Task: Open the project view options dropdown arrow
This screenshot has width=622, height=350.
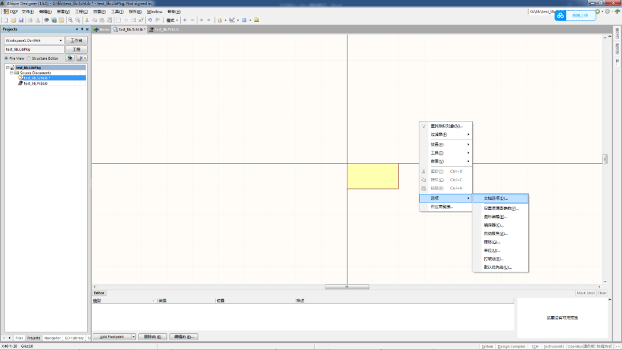Action: pos(85,58)
